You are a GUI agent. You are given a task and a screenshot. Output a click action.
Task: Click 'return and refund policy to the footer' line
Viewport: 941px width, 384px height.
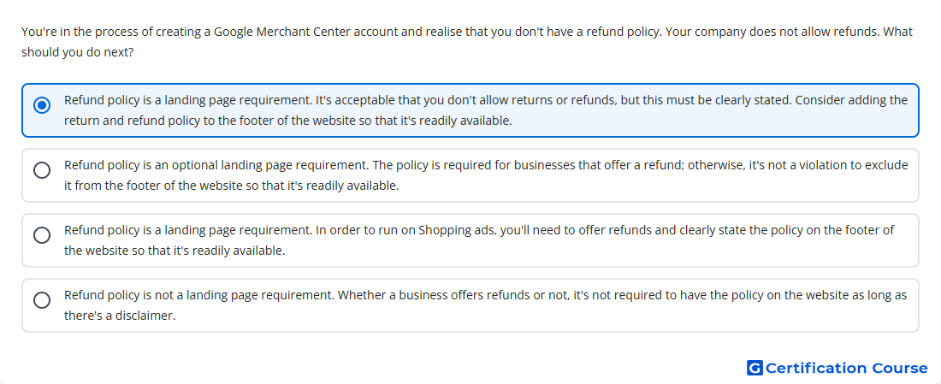[288, 121]
